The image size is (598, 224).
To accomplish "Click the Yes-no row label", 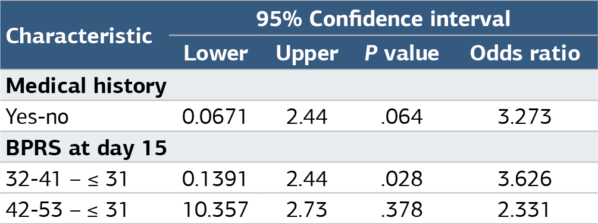I will [37, 117].
